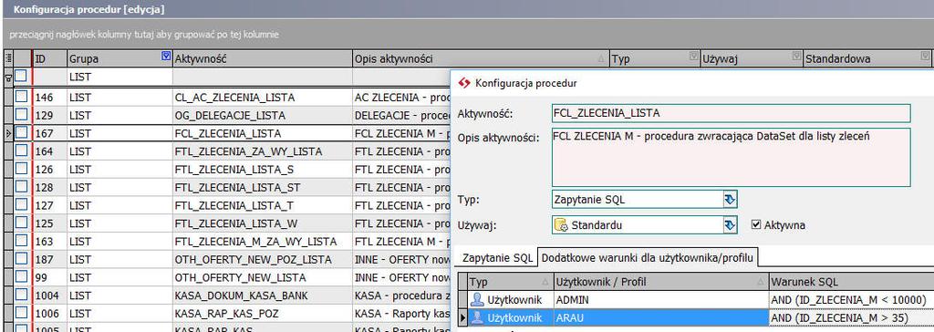Select row FTL_ZLECENIA_LISTA_T
Image resolution: width=934 pixels, height=332 pixels.
pyautogui.click(x=234, y=205)
